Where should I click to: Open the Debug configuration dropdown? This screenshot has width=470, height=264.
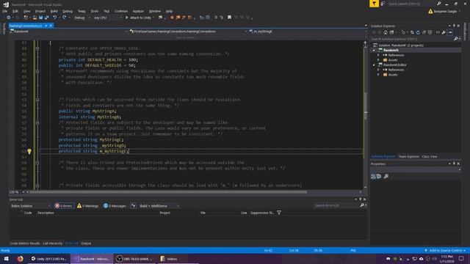click(x=82, y=18)
